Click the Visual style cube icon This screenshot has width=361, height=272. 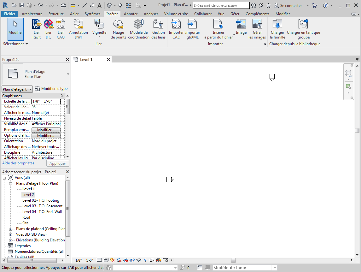(x=106, y=260)
